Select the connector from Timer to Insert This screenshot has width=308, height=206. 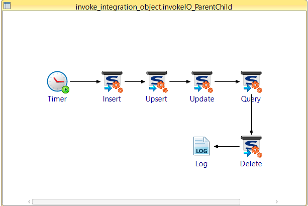tap(85, 81)
